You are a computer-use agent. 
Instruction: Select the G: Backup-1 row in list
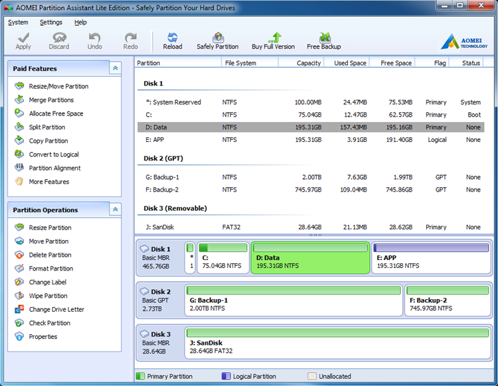click(311, 177)
